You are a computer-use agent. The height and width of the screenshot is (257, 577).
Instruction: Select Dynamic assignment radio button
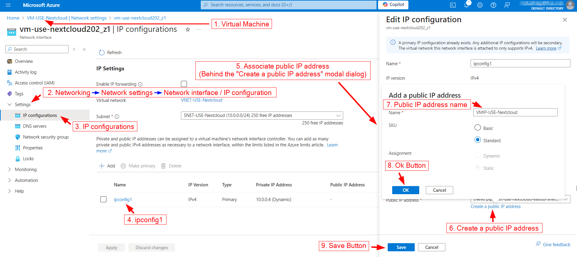pyautogui.click(x=478, y=155)
